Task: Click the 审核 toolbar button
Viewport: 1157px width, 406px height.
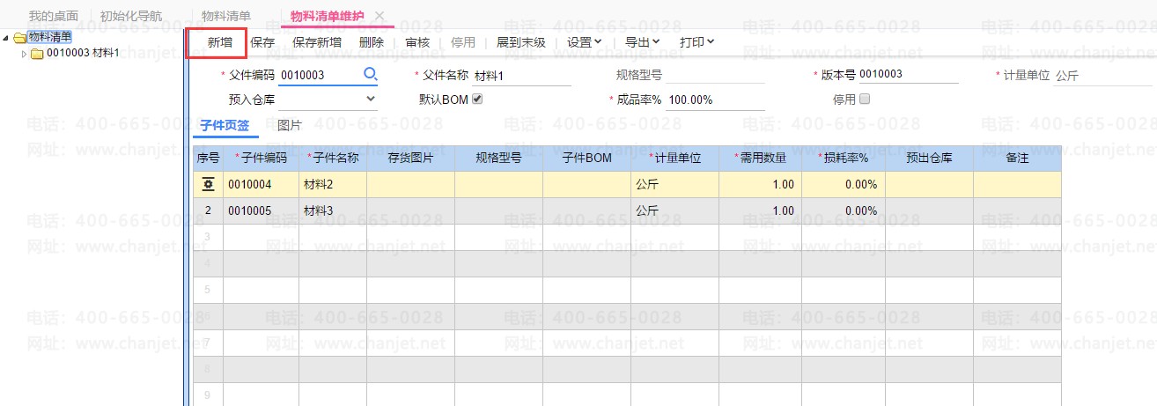Action: click(417, 41)
